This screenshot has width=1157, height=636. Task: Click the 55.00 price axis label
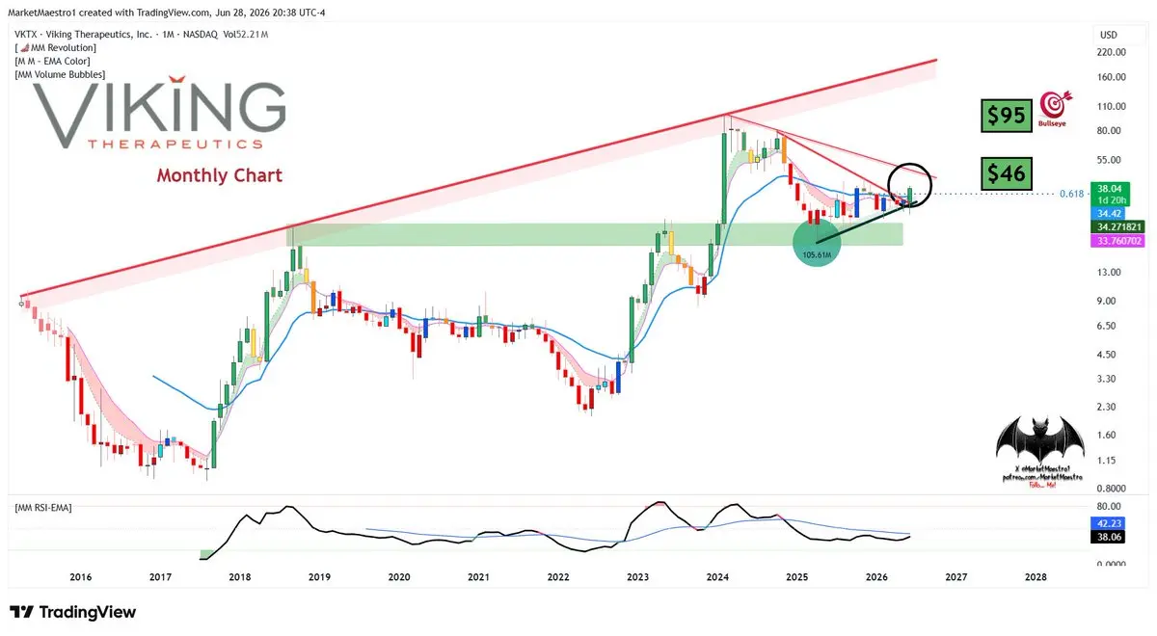click(x=1110, y=160)
